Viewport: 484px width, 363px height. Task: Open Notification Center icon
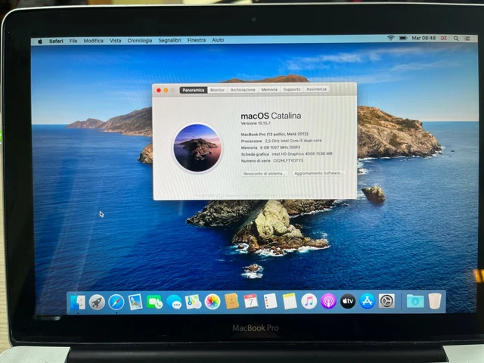(467, 39)
